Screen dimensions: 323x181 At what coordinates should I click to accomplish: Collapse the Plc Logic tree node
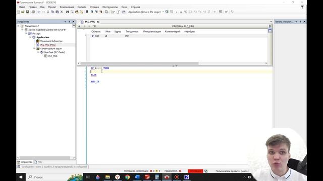(26, 34)
